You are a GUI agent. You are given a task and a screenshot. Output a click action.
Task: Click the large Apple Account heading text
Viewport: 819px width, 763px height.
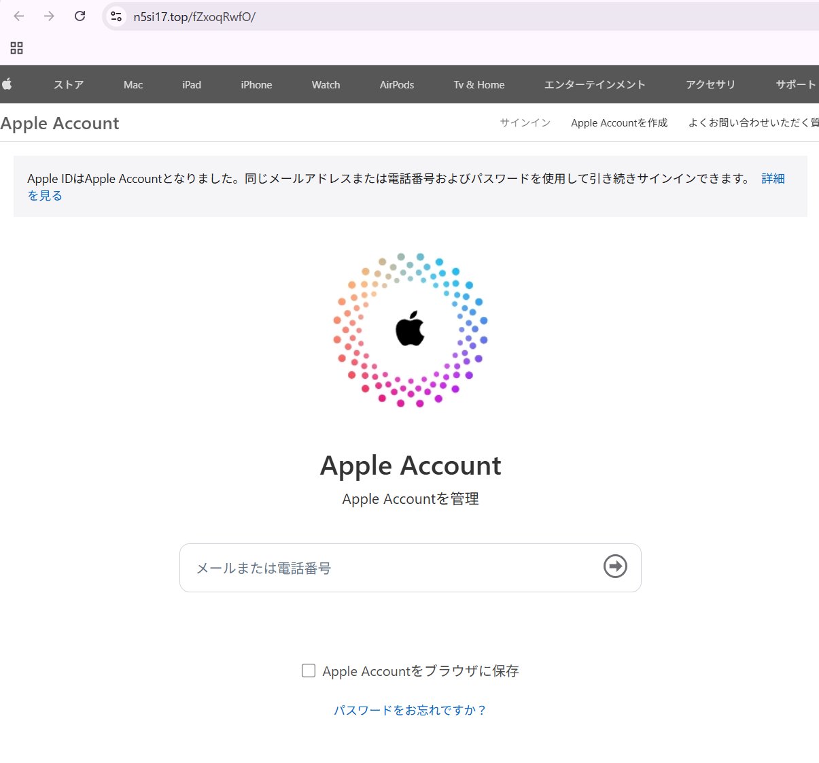click(411, 466)
